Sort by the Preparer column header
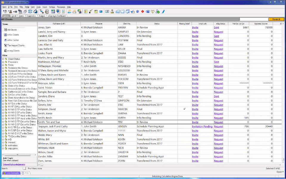 (x=99, y=24)
